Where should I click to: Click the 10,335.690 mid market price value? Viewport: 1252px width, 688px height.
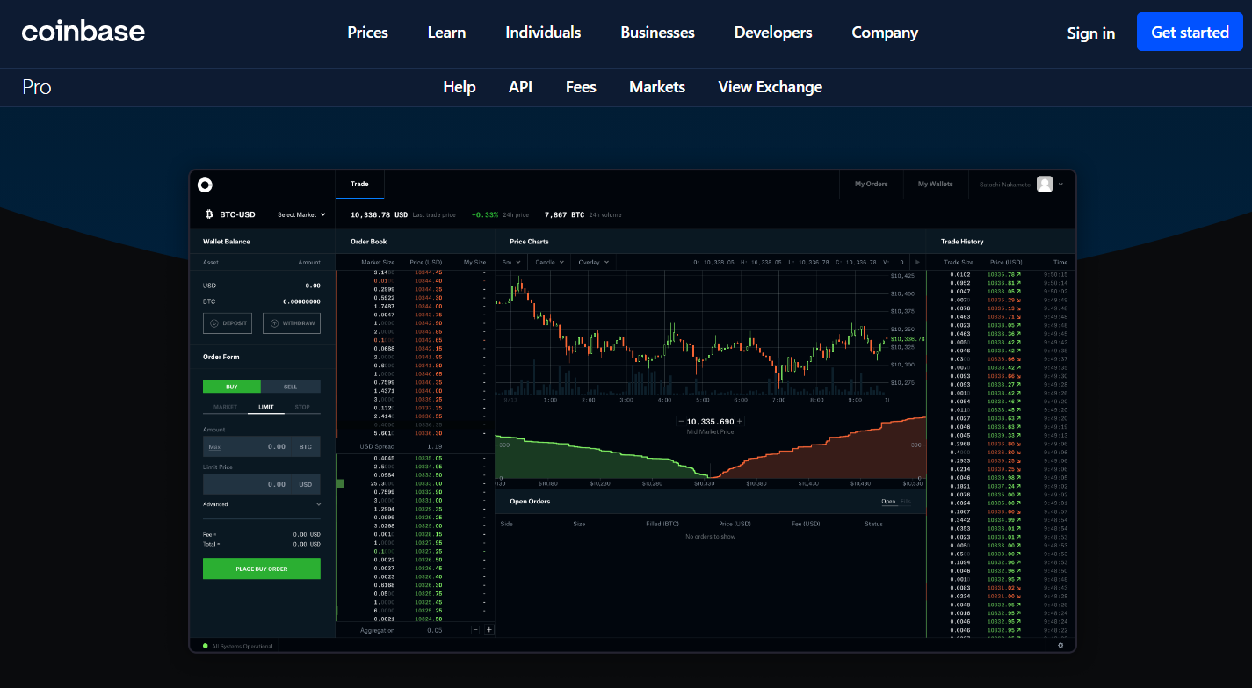tap(710, 422)
